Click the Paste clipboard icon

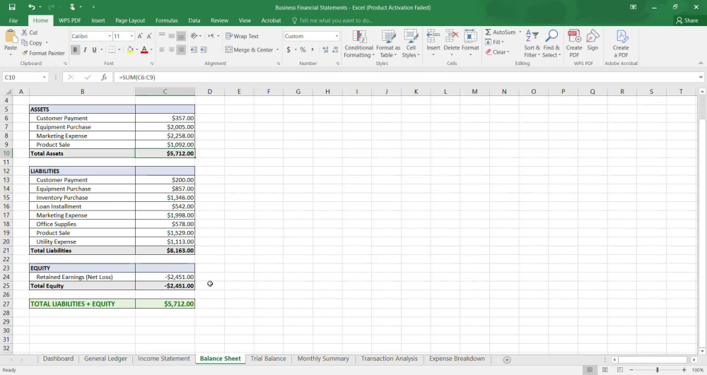point(11,37)
